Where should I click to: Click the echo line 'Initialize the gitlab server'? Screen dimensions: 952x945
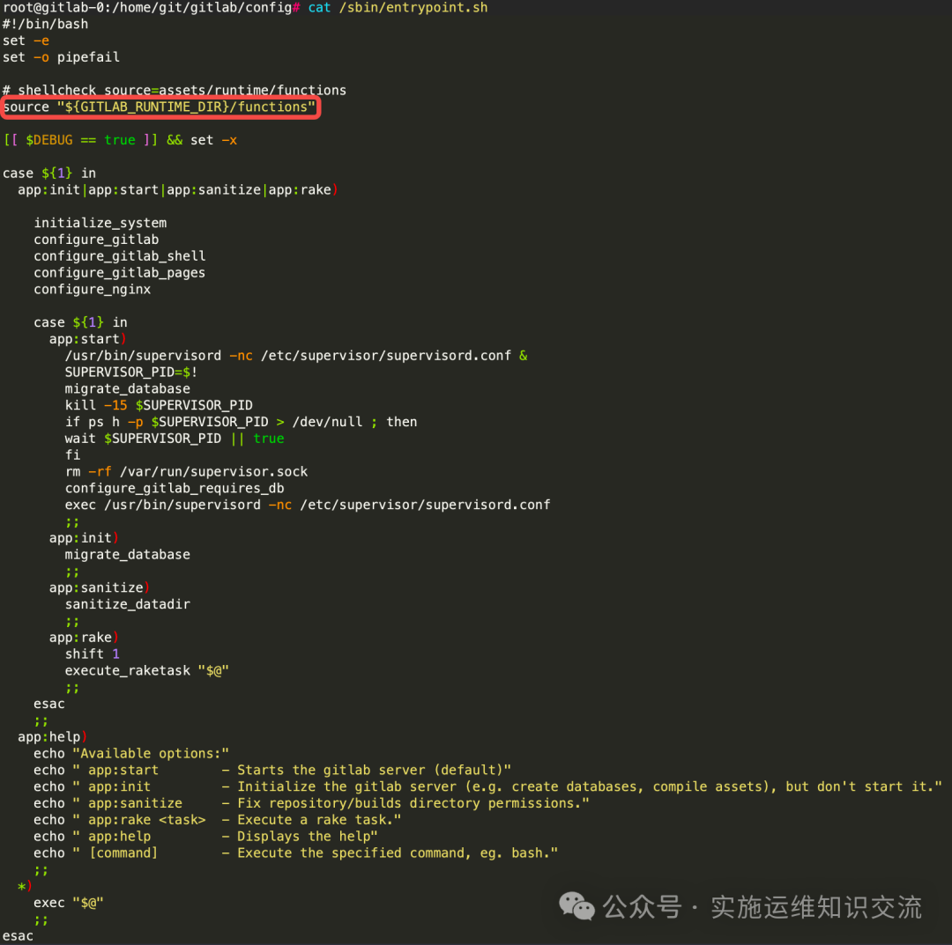[x=488, y=786]
